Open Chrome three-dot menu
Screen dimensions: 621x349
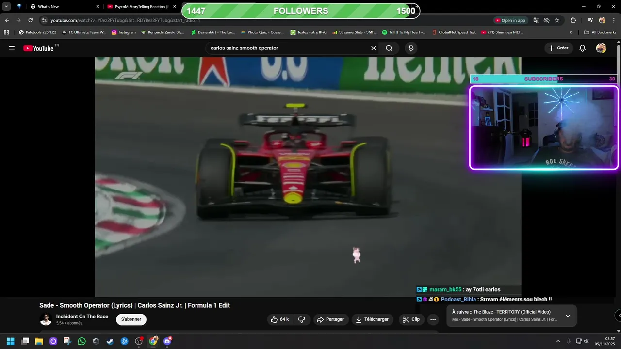pyautogui.click(x=613, y=20)
